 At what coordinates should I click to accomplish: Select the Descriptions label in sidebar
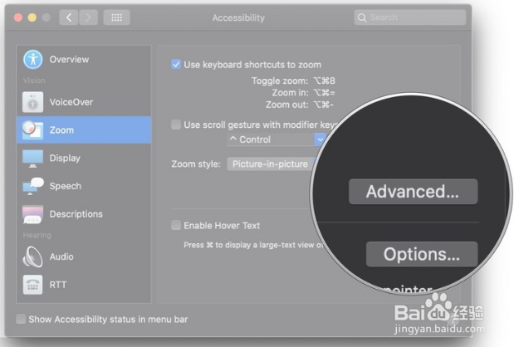coord(76,214)
